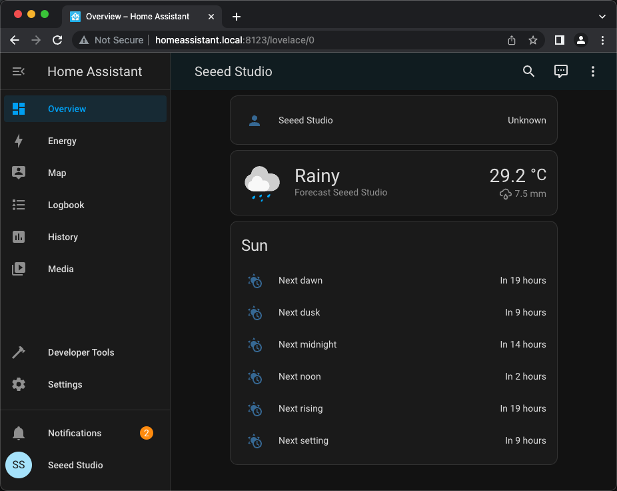Open the Logbook menu item
This screenshot has width=617, height=491.
85,205
